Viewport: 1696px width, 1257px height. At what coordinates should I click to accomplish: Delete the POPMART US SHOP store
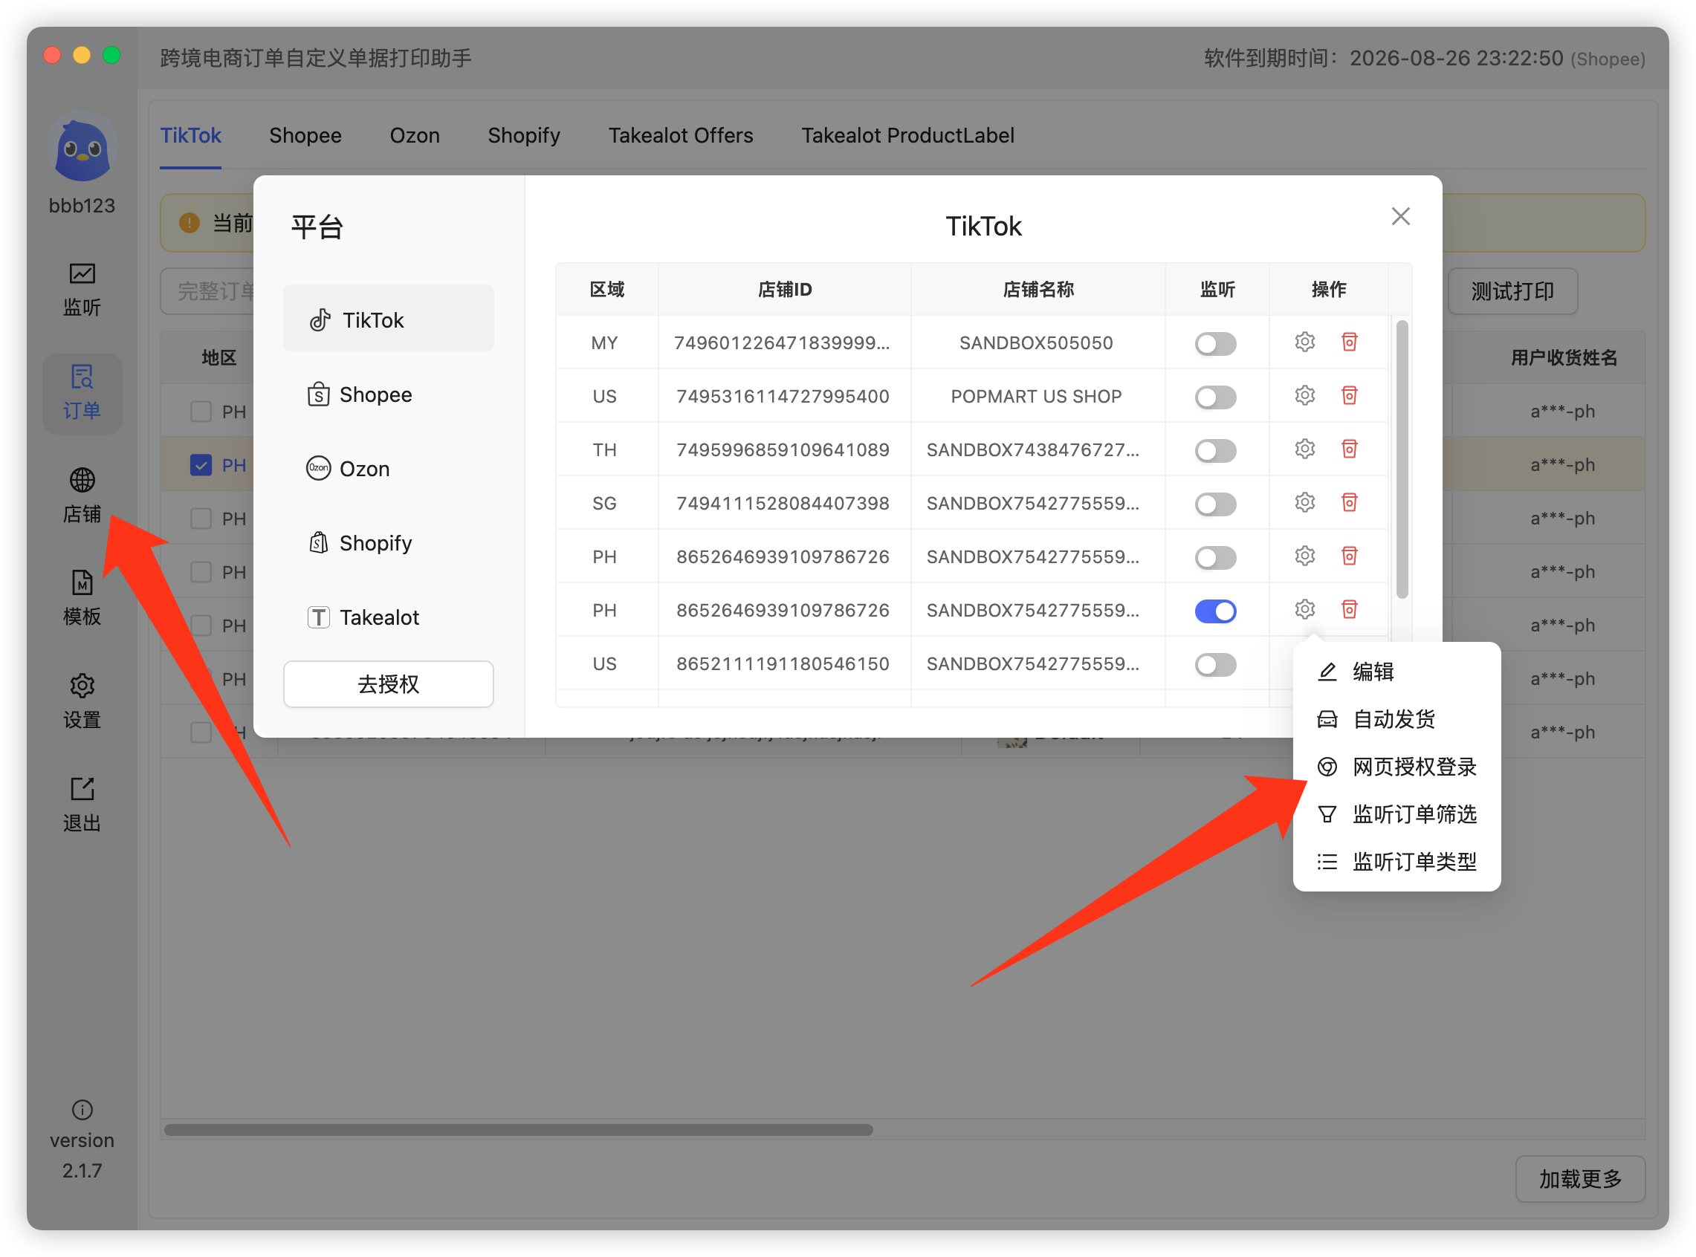1350,396
